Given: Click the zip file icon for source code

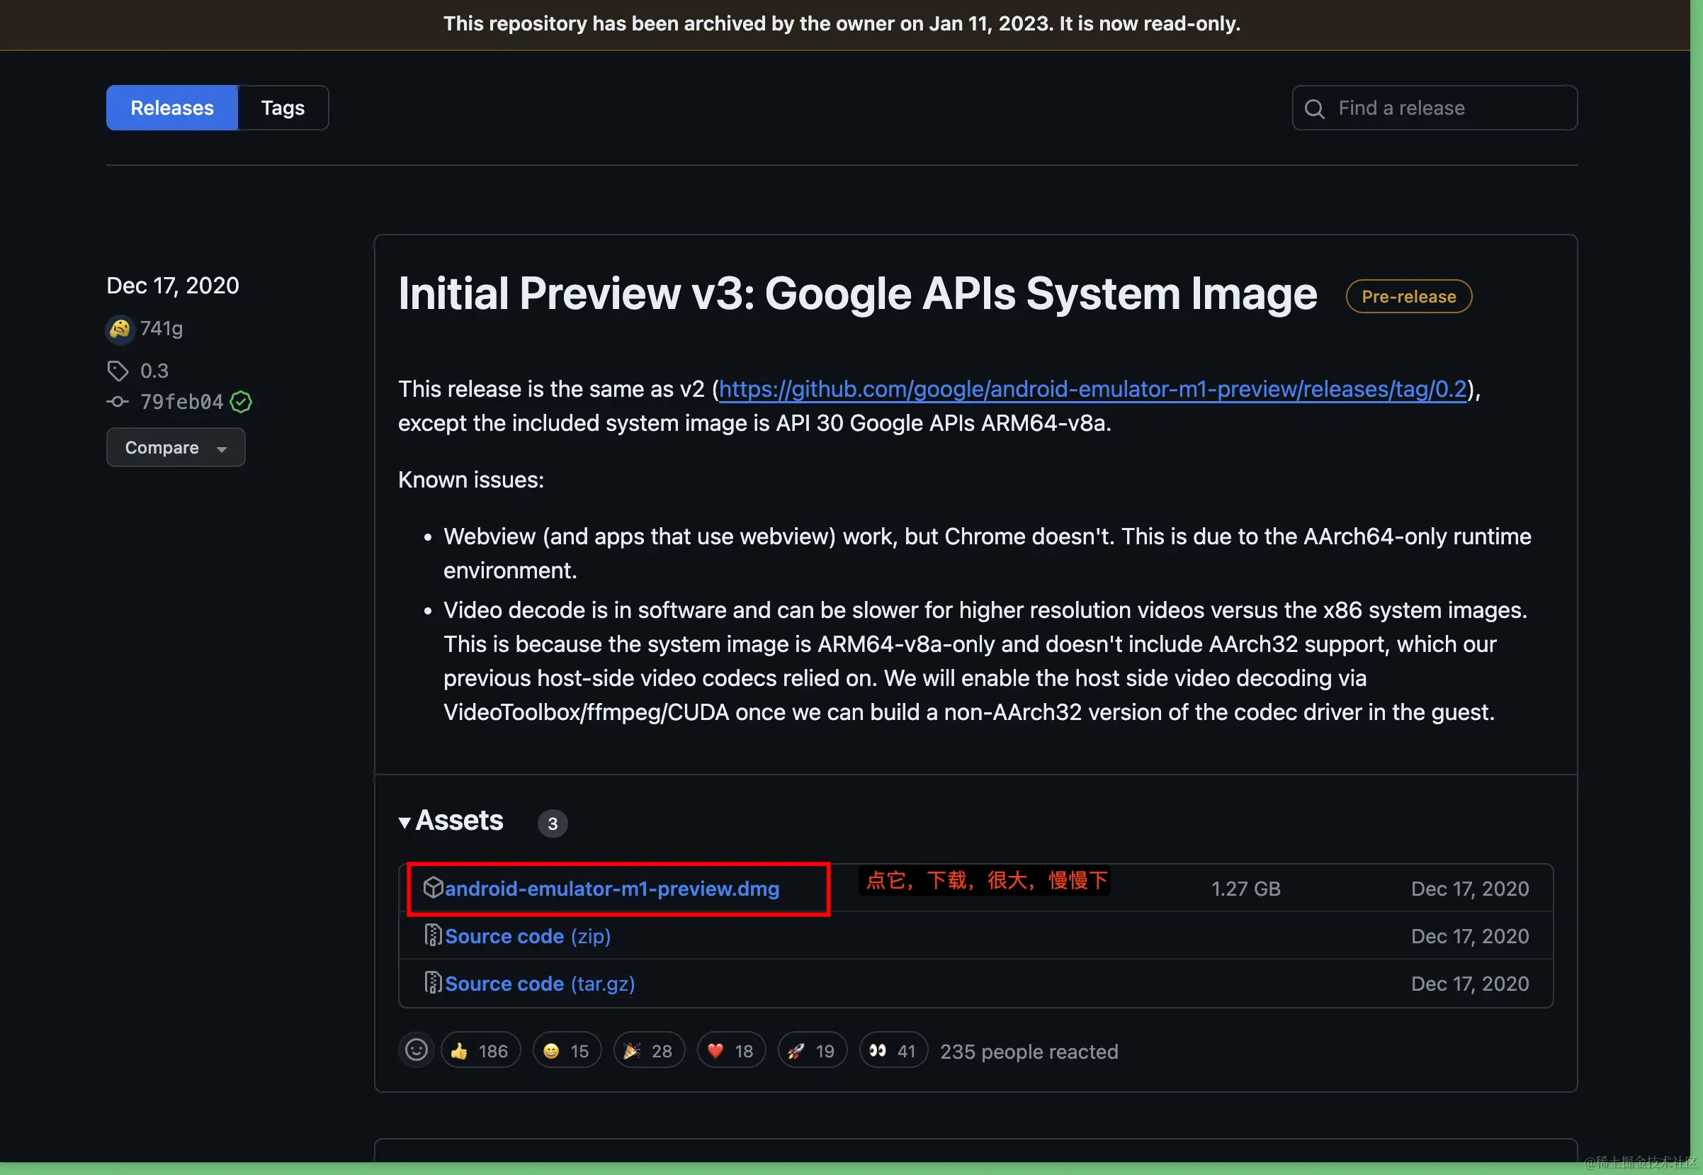Looking at the screenshot, I should click(433, 935).
